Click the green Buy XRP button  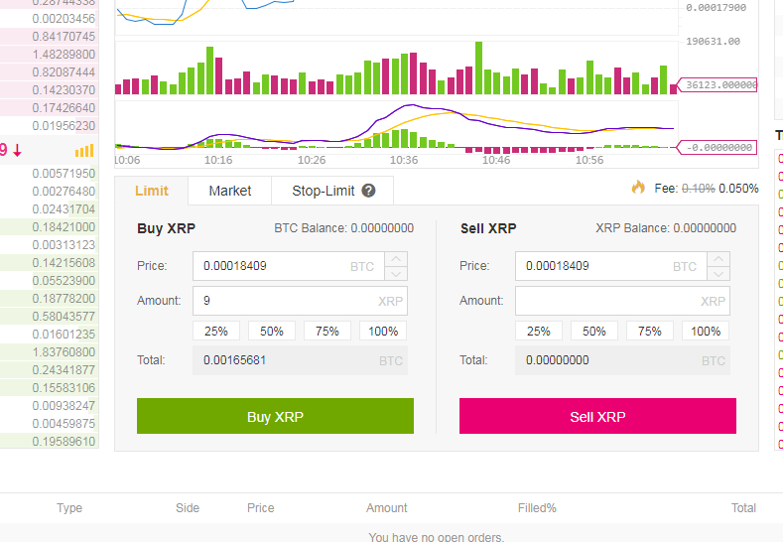pyautogui.click(x=275, y=416)
